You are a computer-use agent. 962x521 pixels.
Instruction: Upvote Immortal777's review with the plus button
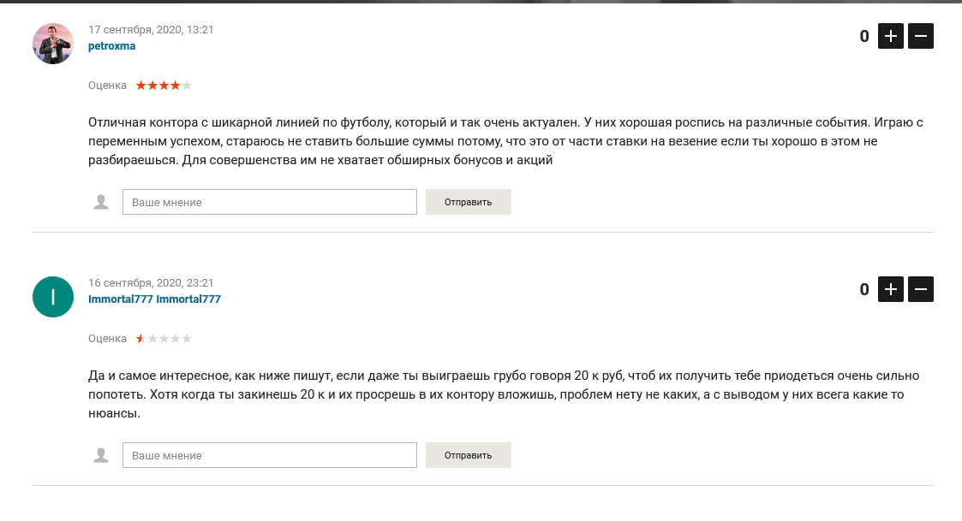point(890,289)
